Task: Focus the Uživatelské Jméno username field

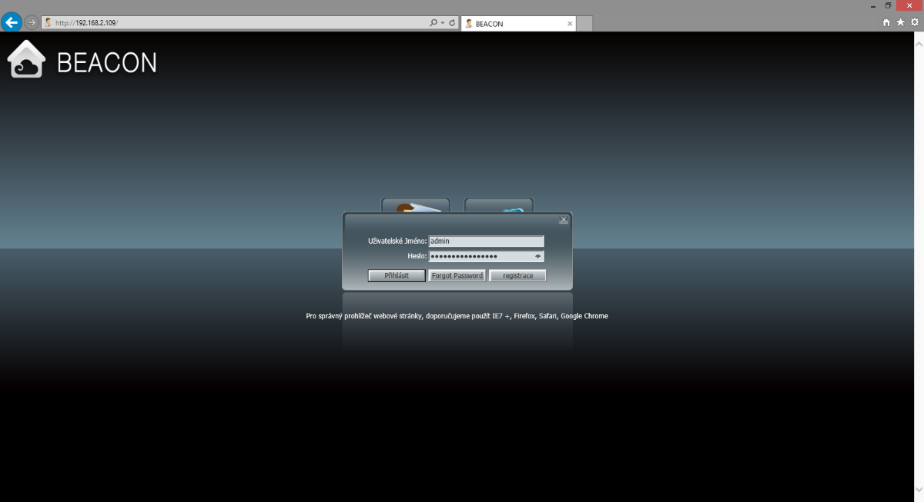Action: click(486, 241)
